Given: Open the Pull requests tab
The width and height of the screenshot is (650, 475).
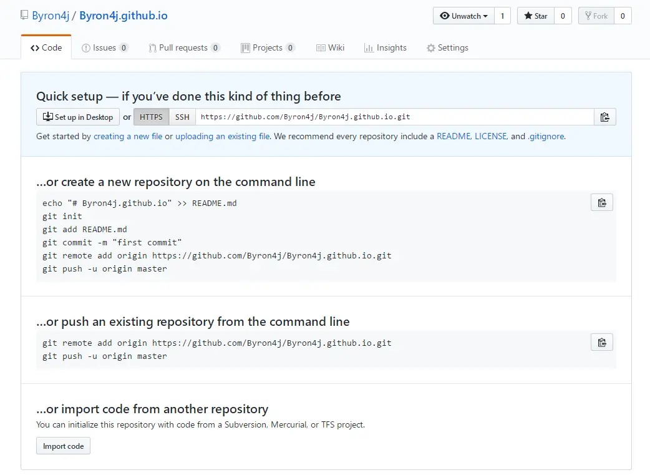Looking at the screenshot, I should 184,47.
